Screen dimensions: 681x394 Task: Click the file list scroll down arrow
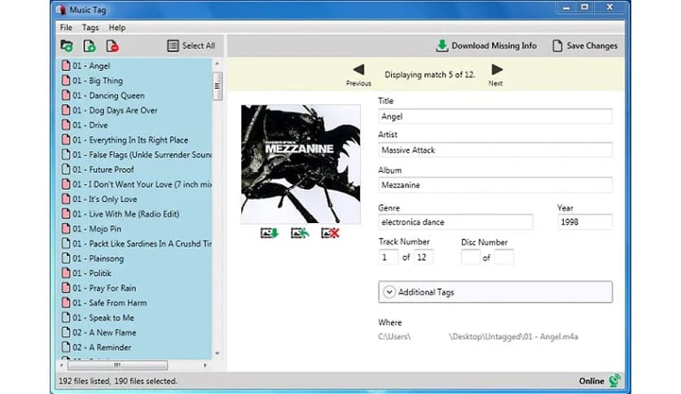pos(217,353)
